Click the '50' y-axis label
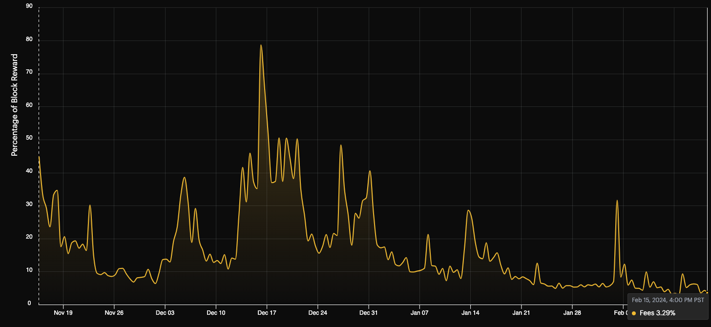 (29, 138)
